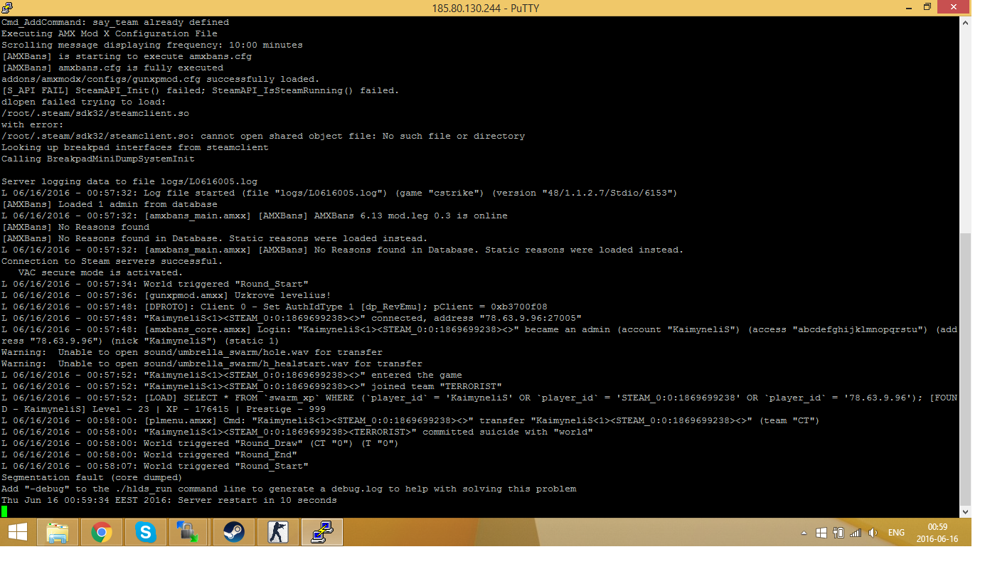The image size is (985, 569).
Task: Maximize the PuTTY window
Action: pos(927,7)
